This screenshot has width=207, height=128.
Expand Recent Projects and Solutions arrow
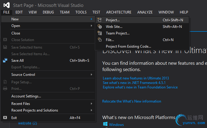(91, 110)
